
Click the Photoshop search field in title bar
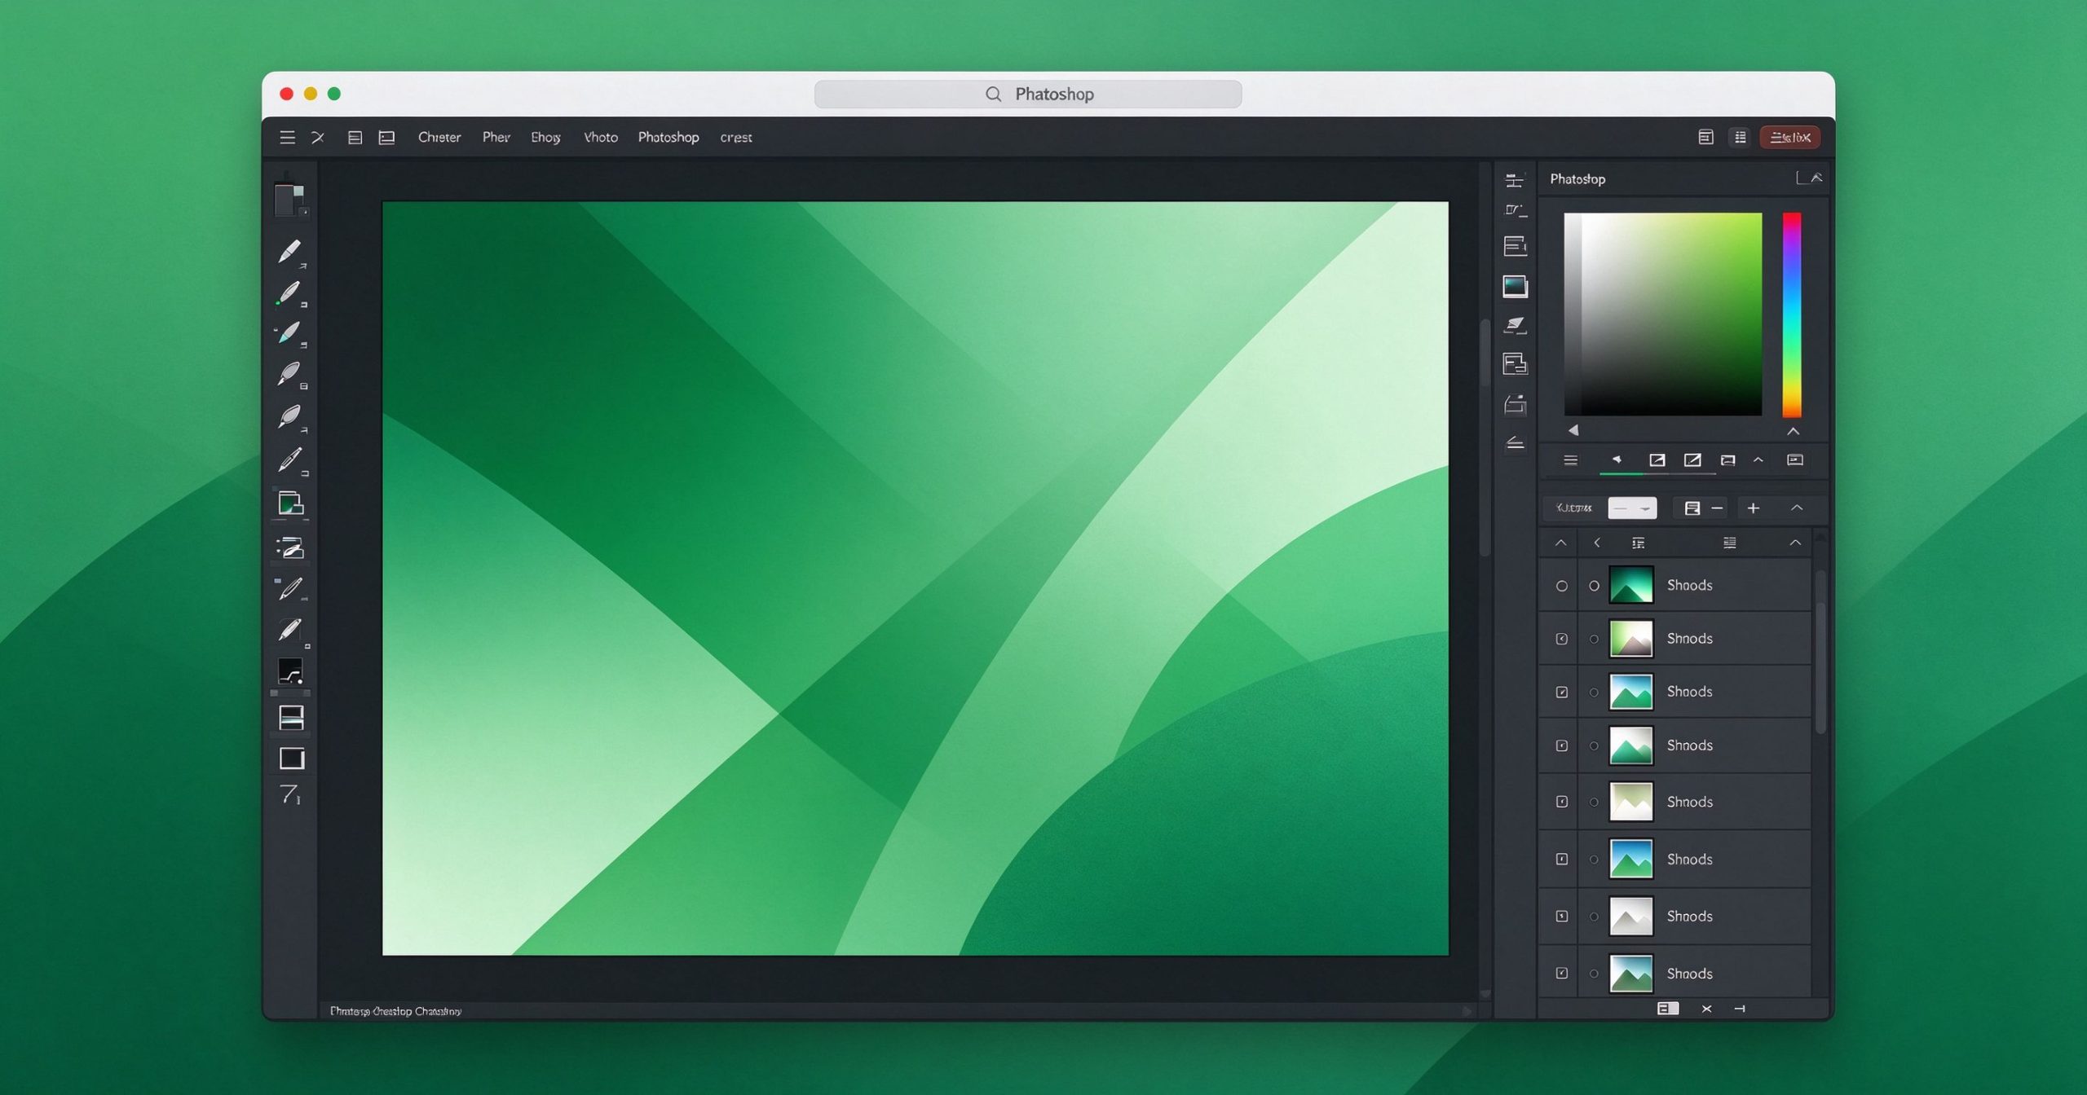[x=1028, y=95]
